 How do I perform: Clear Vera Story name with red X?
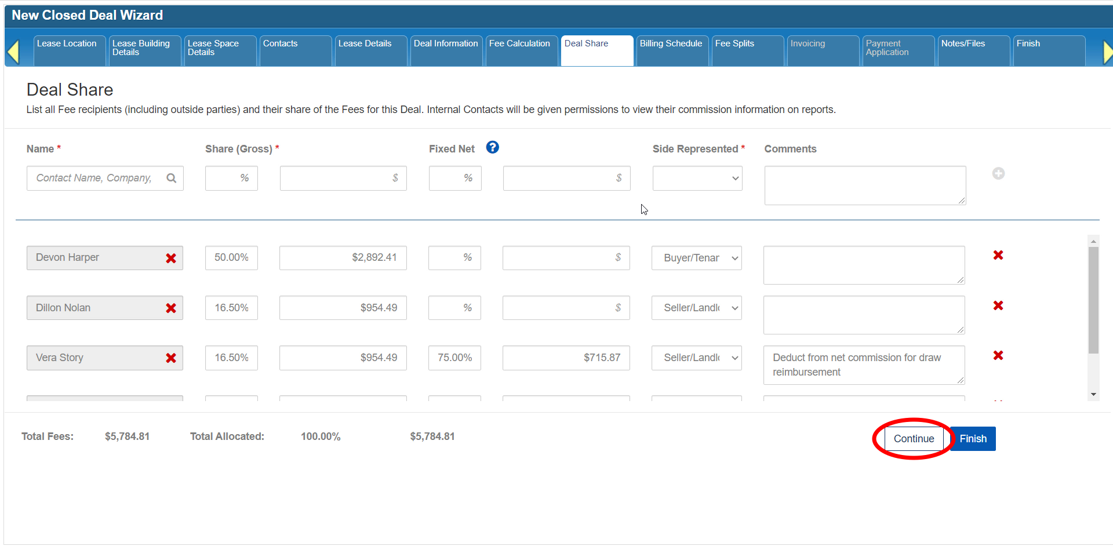pyautogui.click(x=171, y=358)
